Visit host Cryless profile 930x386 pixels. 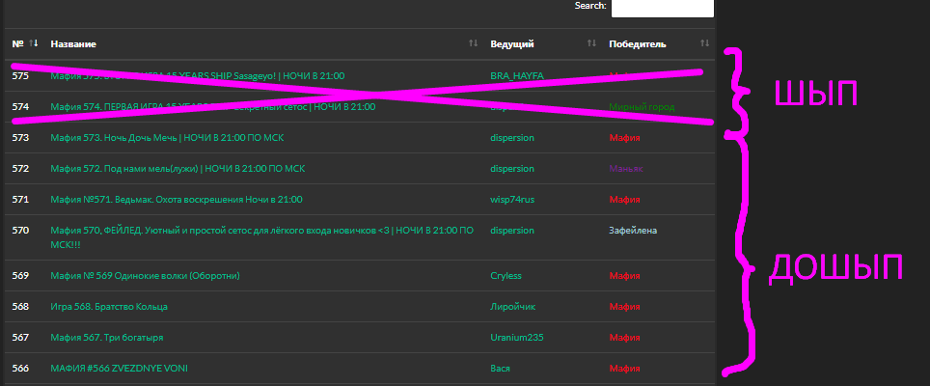tap(506, 275)
